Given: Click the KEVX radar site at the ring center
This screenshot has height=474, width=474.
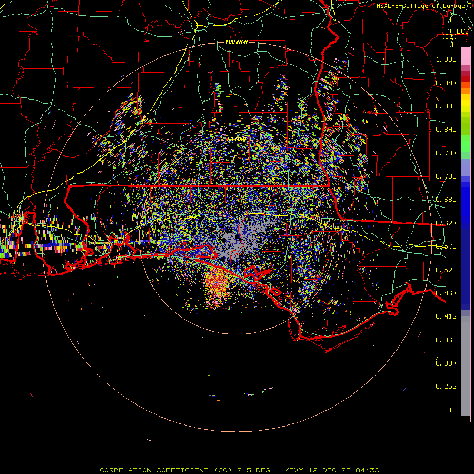Looking at the screenshot, I should tap(236, 236).
